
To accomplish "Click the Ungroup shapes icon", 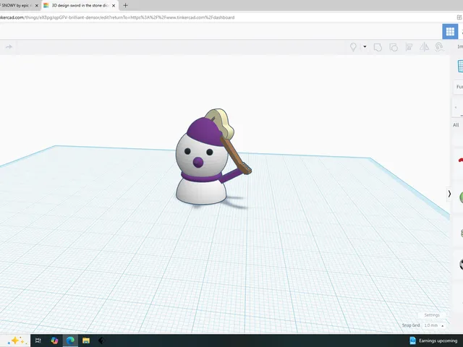I will 394,47.
